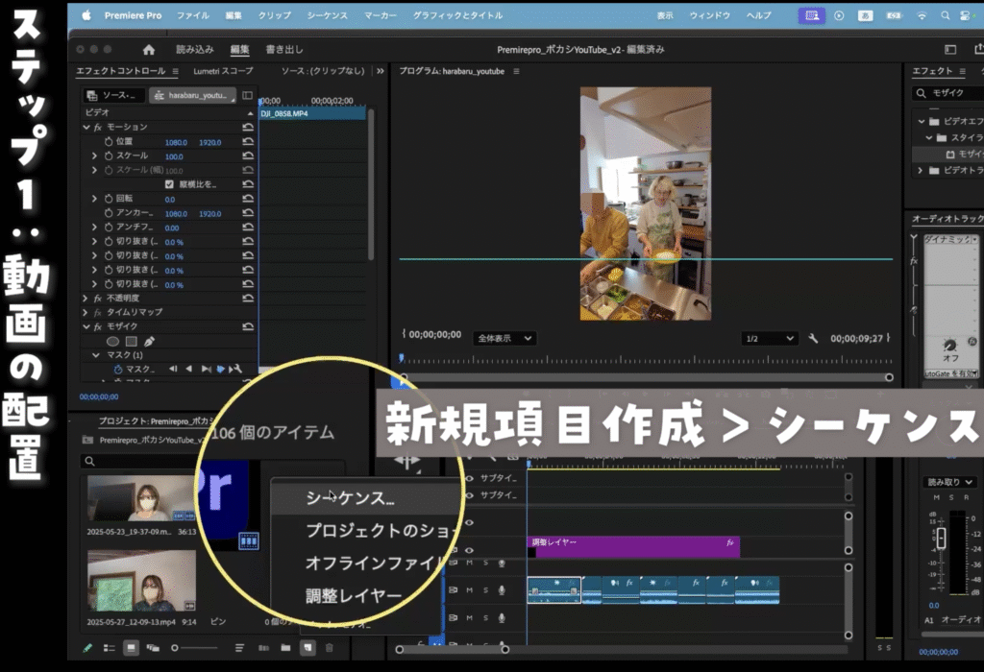
Task: Click the New Item icon in Project panel
Action: coord(307,648)
